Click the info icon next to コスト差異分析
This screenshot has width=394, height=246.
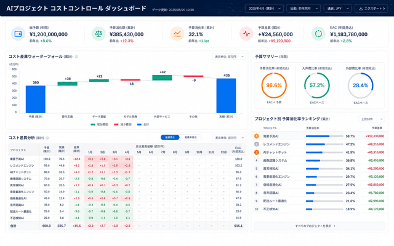click(47, 138)
